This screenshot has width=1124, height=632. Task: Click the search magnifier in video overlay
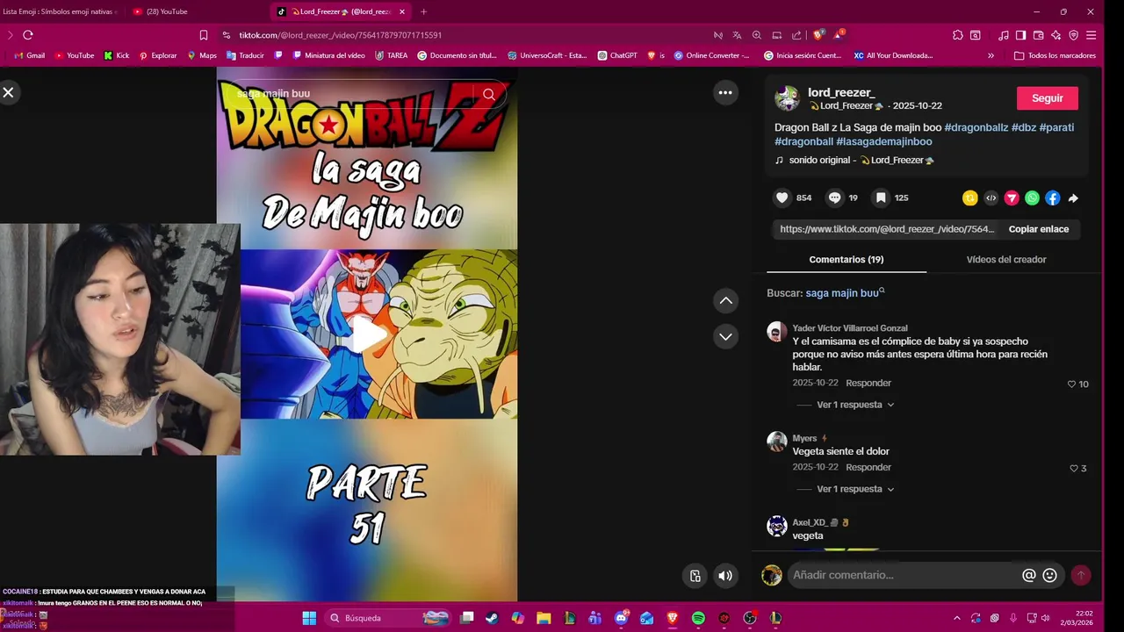(x=489, y=94)
